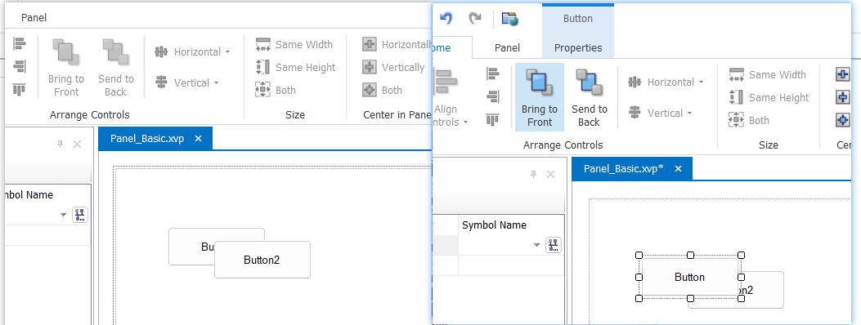Click Center Both in the left window
This screenshot has width=861, height=325.
point(382,90)
